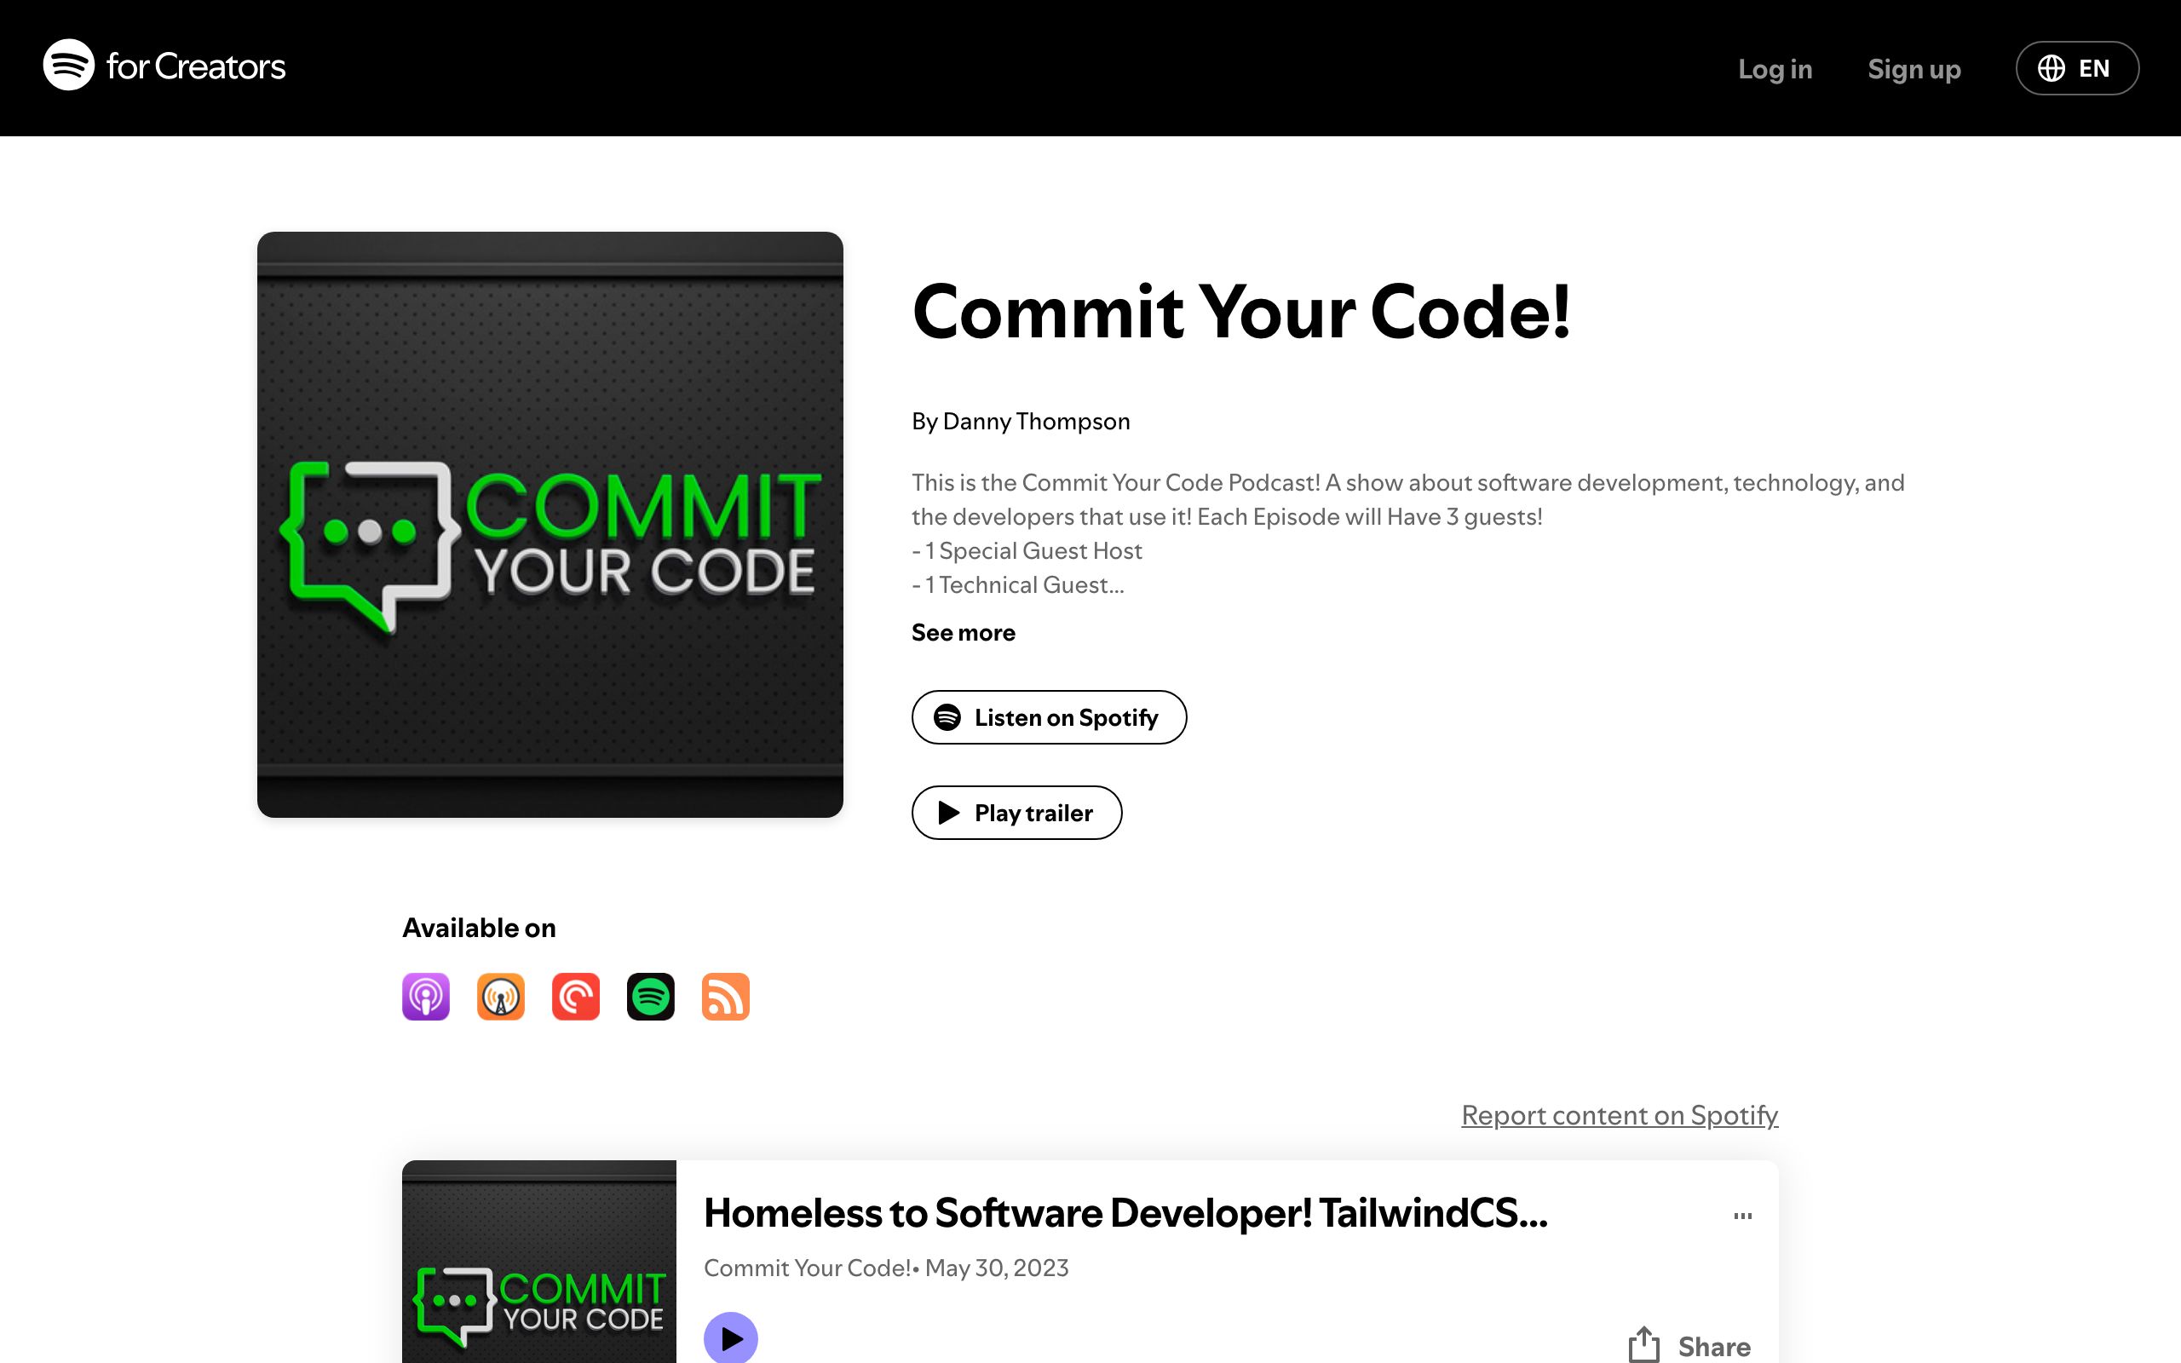The height and width of the screenshot is (1363, 2181).
Task: Share the Homeless to Software Developer episode
Action: click(x=1689, y=1345)
